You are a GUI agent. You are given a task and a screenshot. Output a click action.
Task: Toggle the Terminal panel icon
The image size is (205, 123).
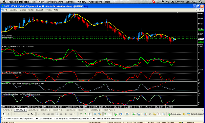coord(159,114)
